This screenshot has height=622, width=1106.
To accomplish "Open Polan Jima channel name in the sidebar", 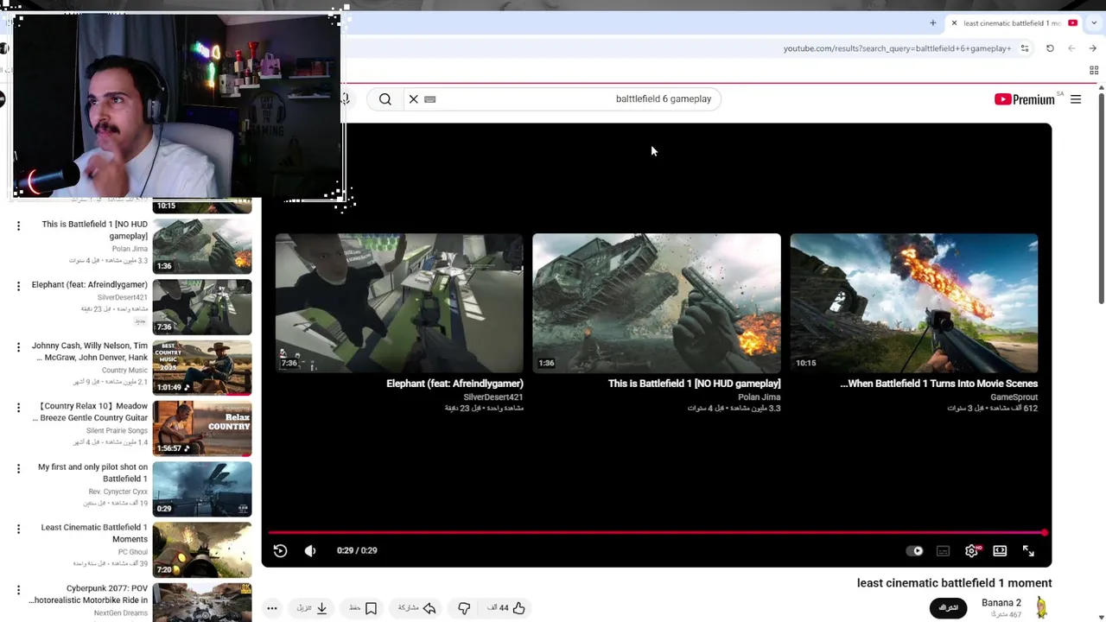I will pos(130,249).
